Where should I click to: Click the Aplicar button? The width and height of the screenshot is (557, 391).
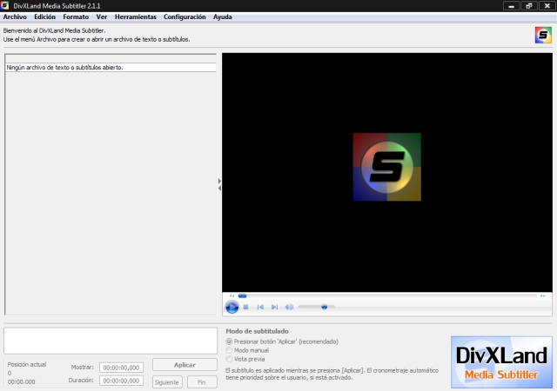185,365
